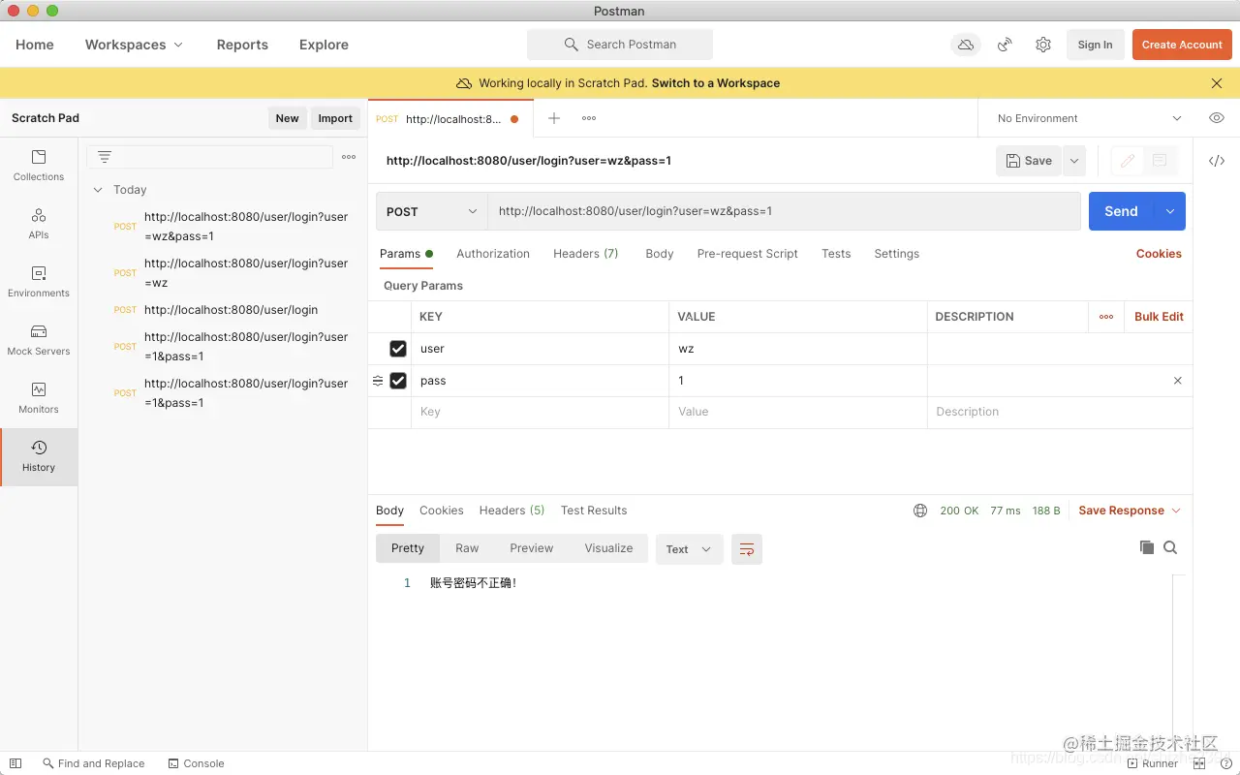Open the Monitors sidebar panel
This screenshot has width=1240, height=775.
(39, 398)
